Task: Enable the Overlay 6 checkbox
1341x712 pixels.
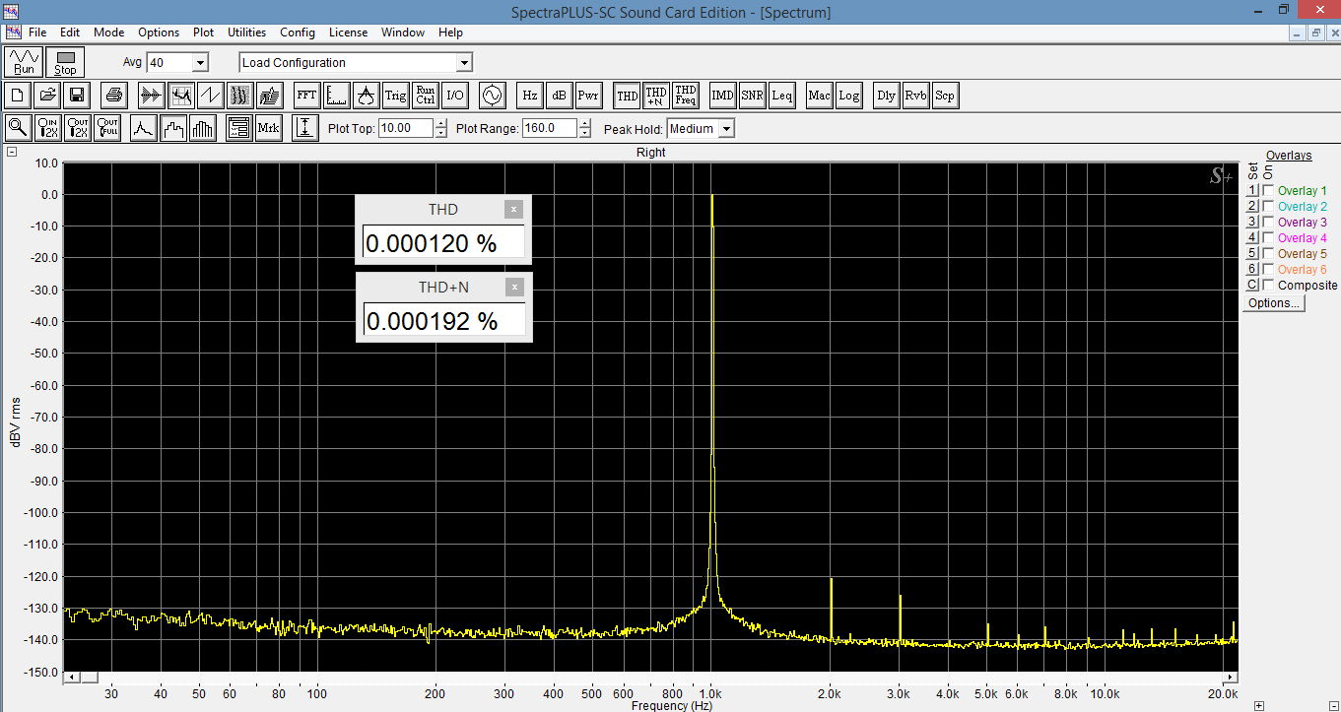Action: 1268,270
